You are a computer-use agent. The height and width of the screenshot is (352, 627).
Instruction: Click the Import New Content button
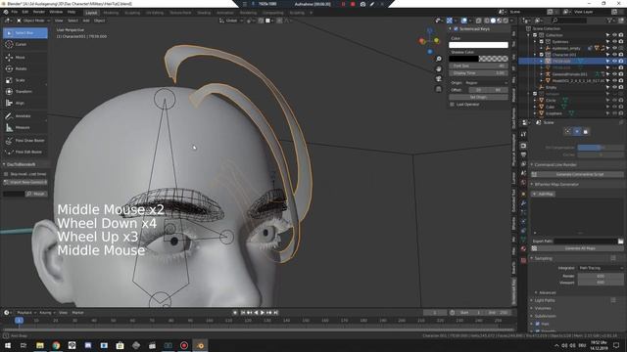pyautogui.click(x=25, y=183)
